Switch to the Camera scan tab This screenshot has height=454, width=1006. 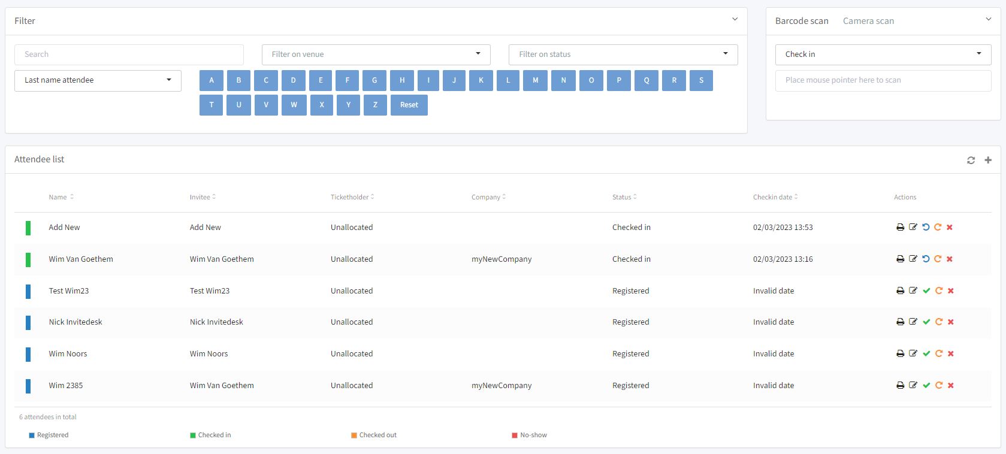868,21
